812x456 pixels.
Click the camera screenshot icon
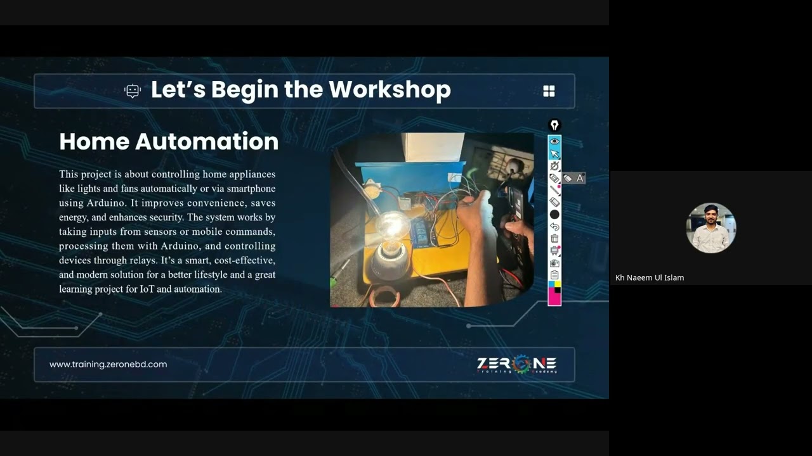(x=554, y=263)
